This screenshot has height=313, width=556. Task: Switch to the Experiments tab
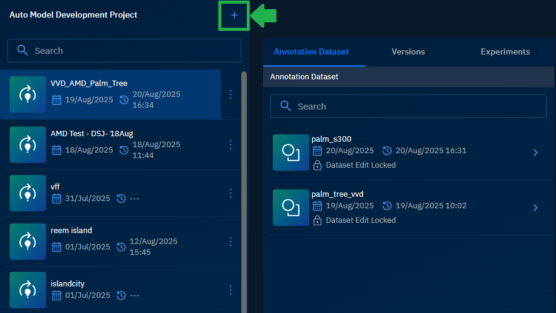click(505, 52)
